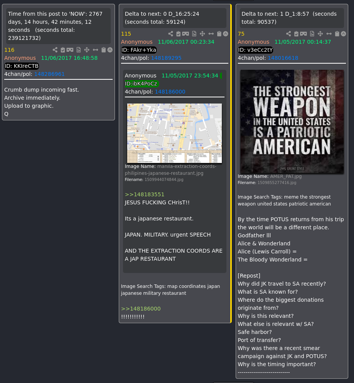The height and width of the screenshot is (383, 354).
Task: Click post number 115
Action: (126, 34)
